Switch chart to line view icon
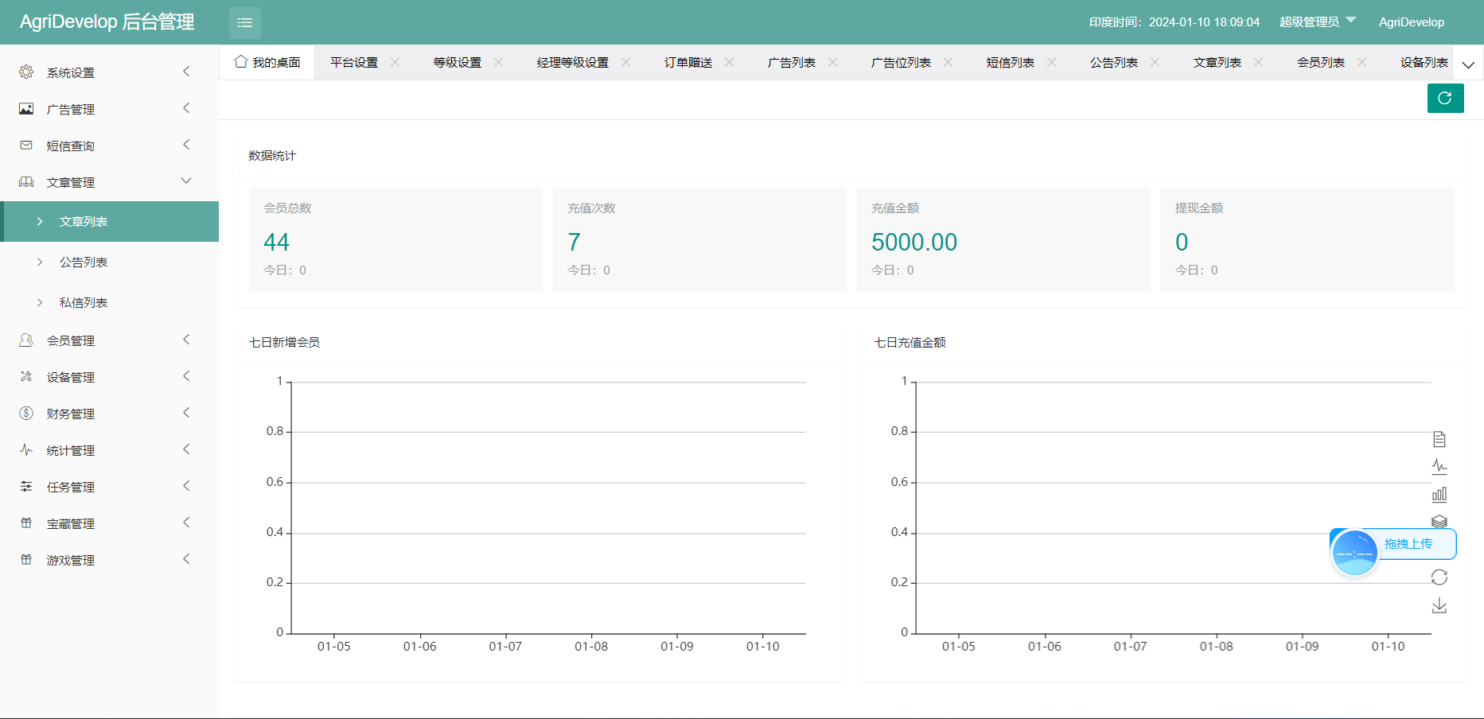Screen dimensions: 1484x719 click(x=1439, y=467)
